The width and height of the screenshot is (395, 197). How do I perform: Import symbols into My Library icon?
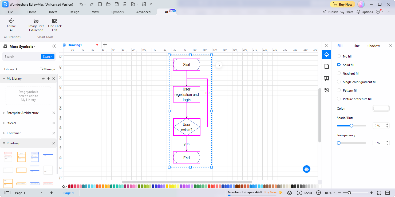(x=43, y=79)
